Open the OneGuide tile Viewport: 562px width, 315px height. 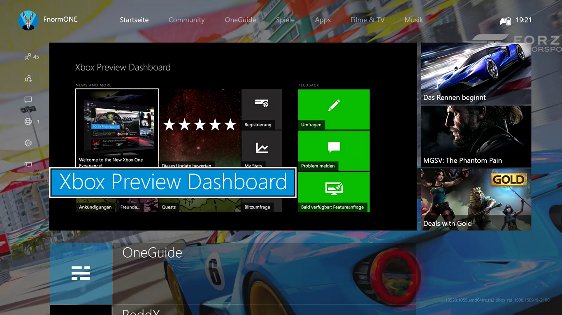click(x=81, y=273)
